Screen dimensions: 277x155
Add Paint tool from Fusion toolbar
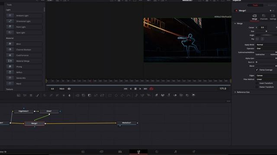point(37,95)
